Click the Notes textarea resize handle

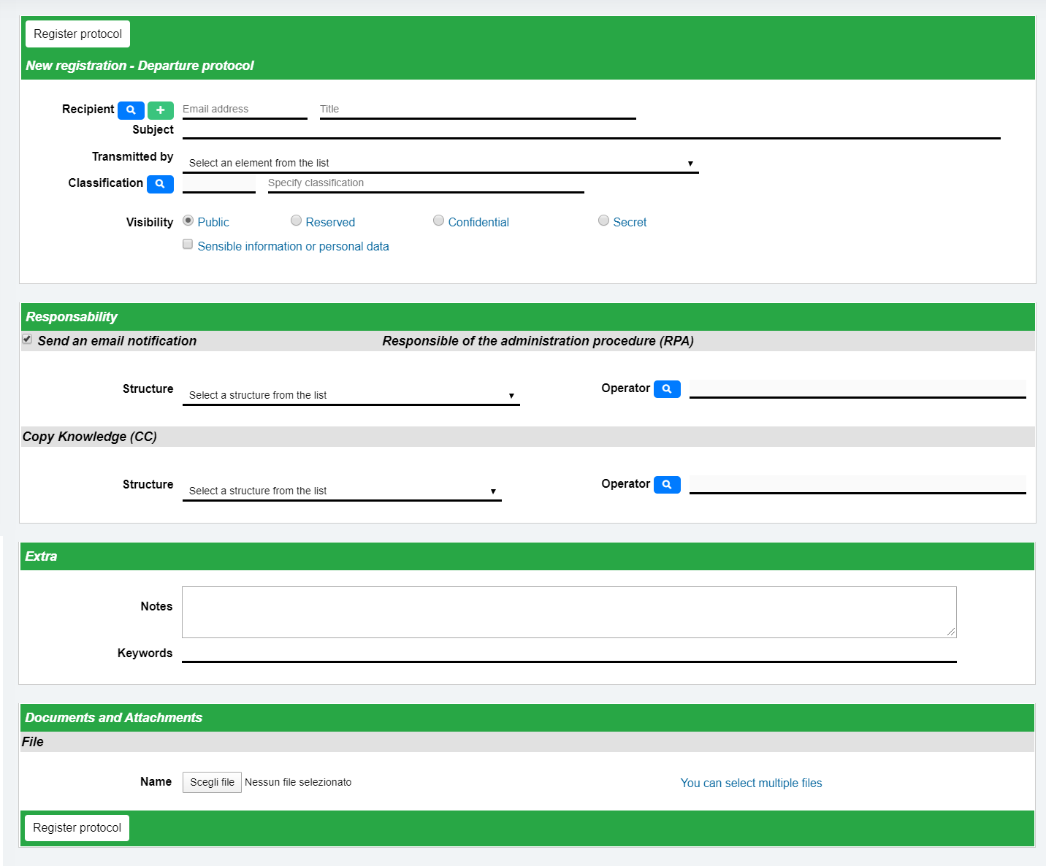click(x=951, y=632)
